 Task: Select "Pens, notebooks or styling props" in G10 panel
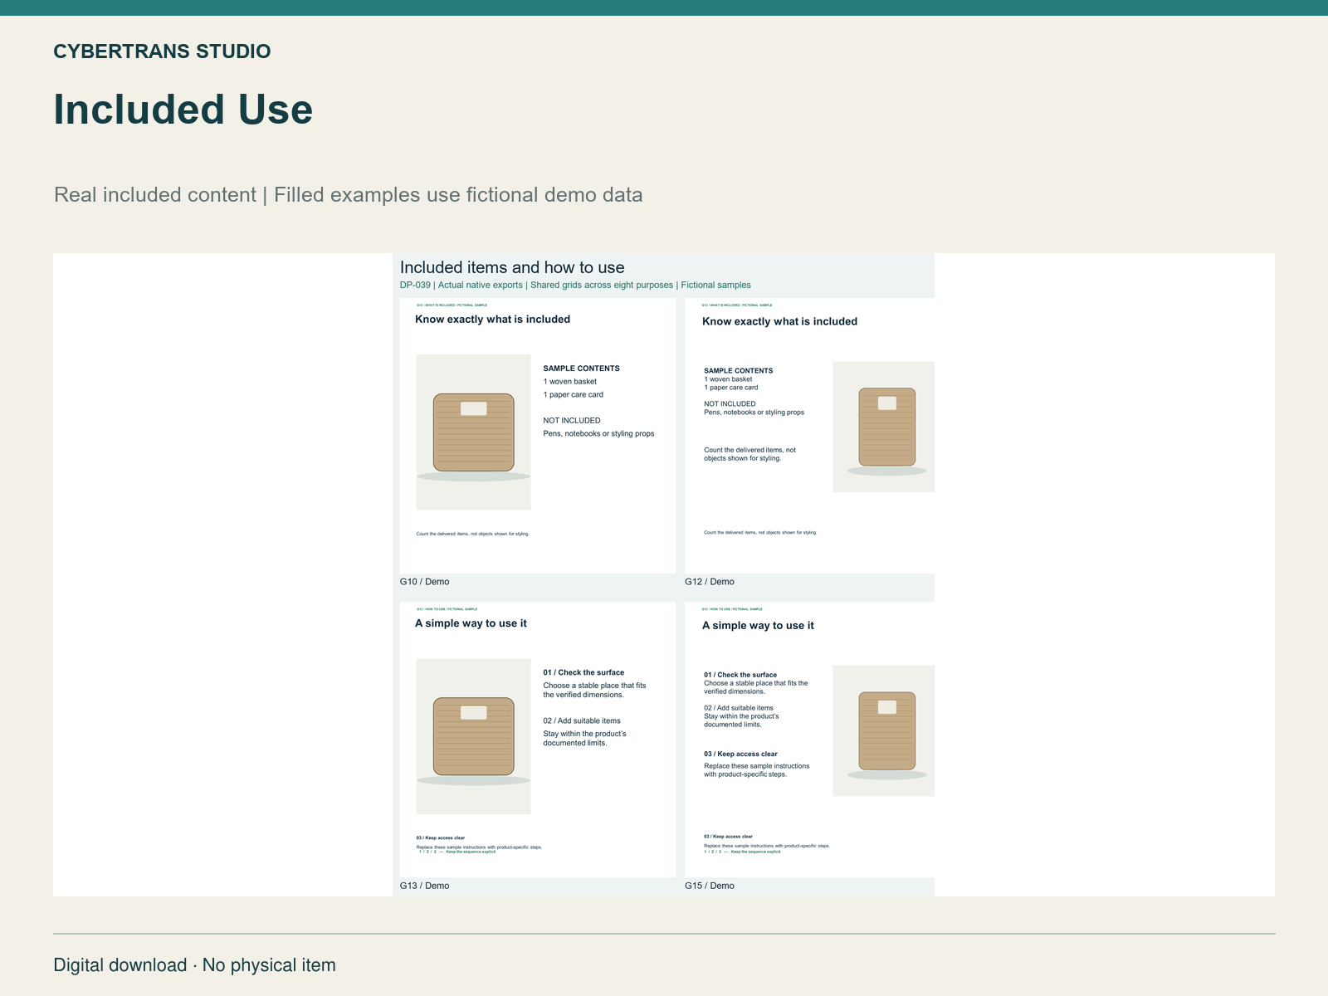(599, 434)
